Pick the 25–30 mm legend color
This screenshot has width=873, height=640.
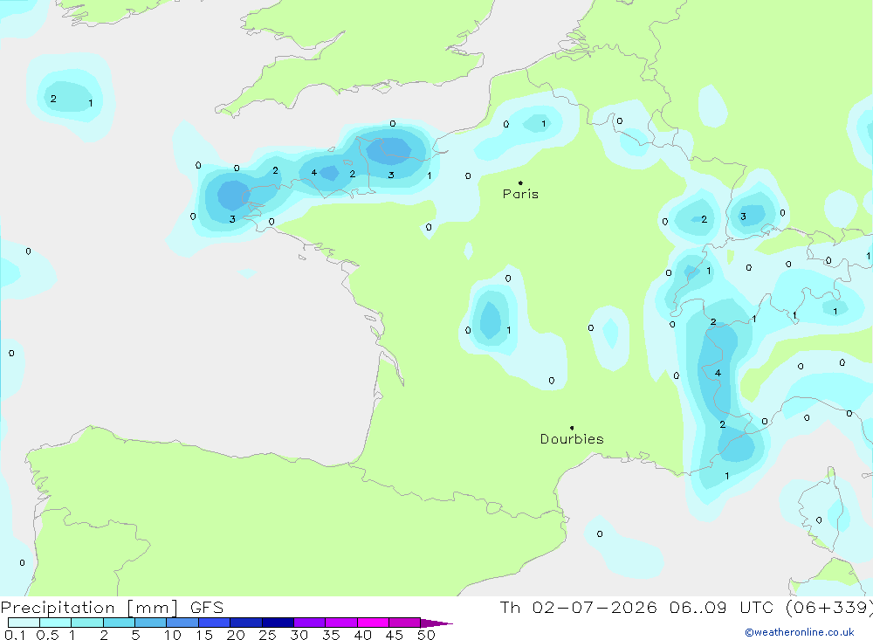pyautogui.click(x=278, y=623)
